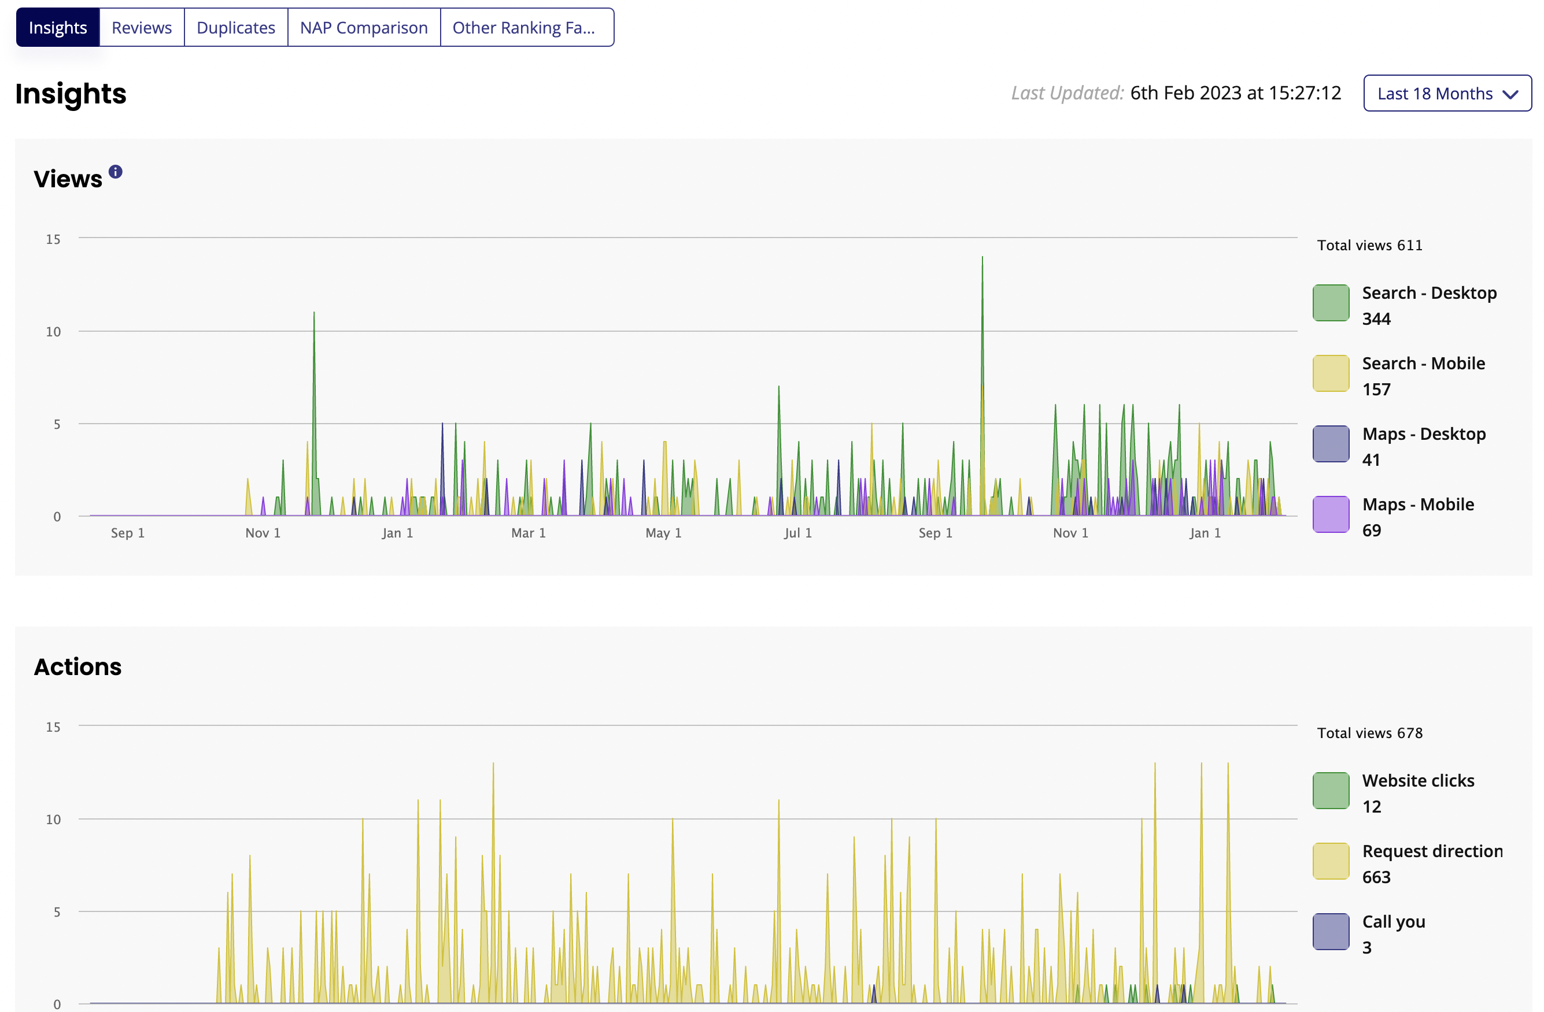
Task: Toggle Search - Mobile yellow legend swatch
Action: pyautogui.click(x=1331, y=373)
